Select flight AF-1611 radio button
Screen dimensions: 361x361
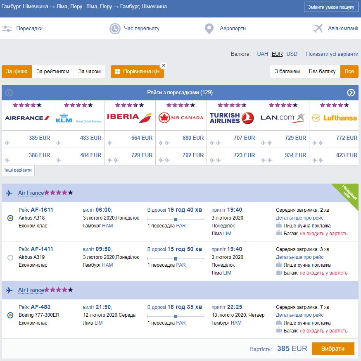click(10, 218)
